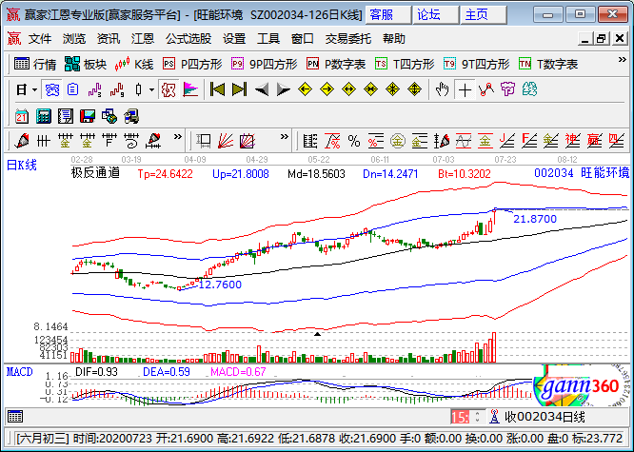Jump to first bar with left-end arrow
Screen dimensions: 634x452
217,89
